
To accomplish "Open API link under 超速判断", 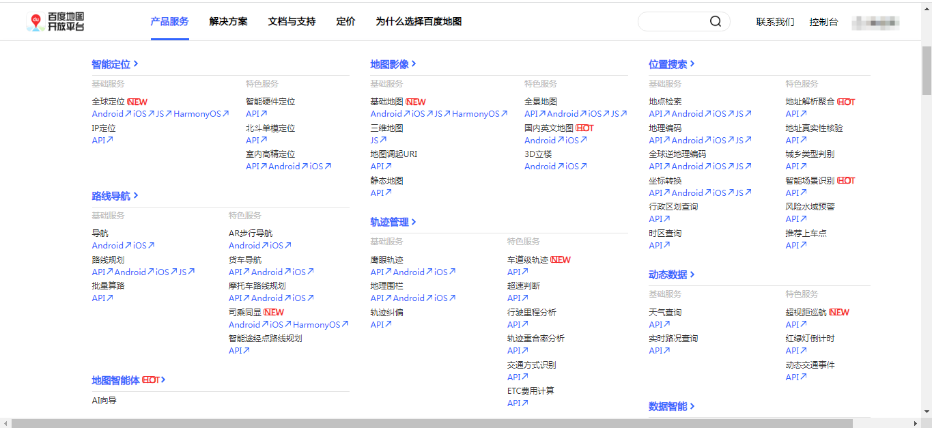I will 518,298.
